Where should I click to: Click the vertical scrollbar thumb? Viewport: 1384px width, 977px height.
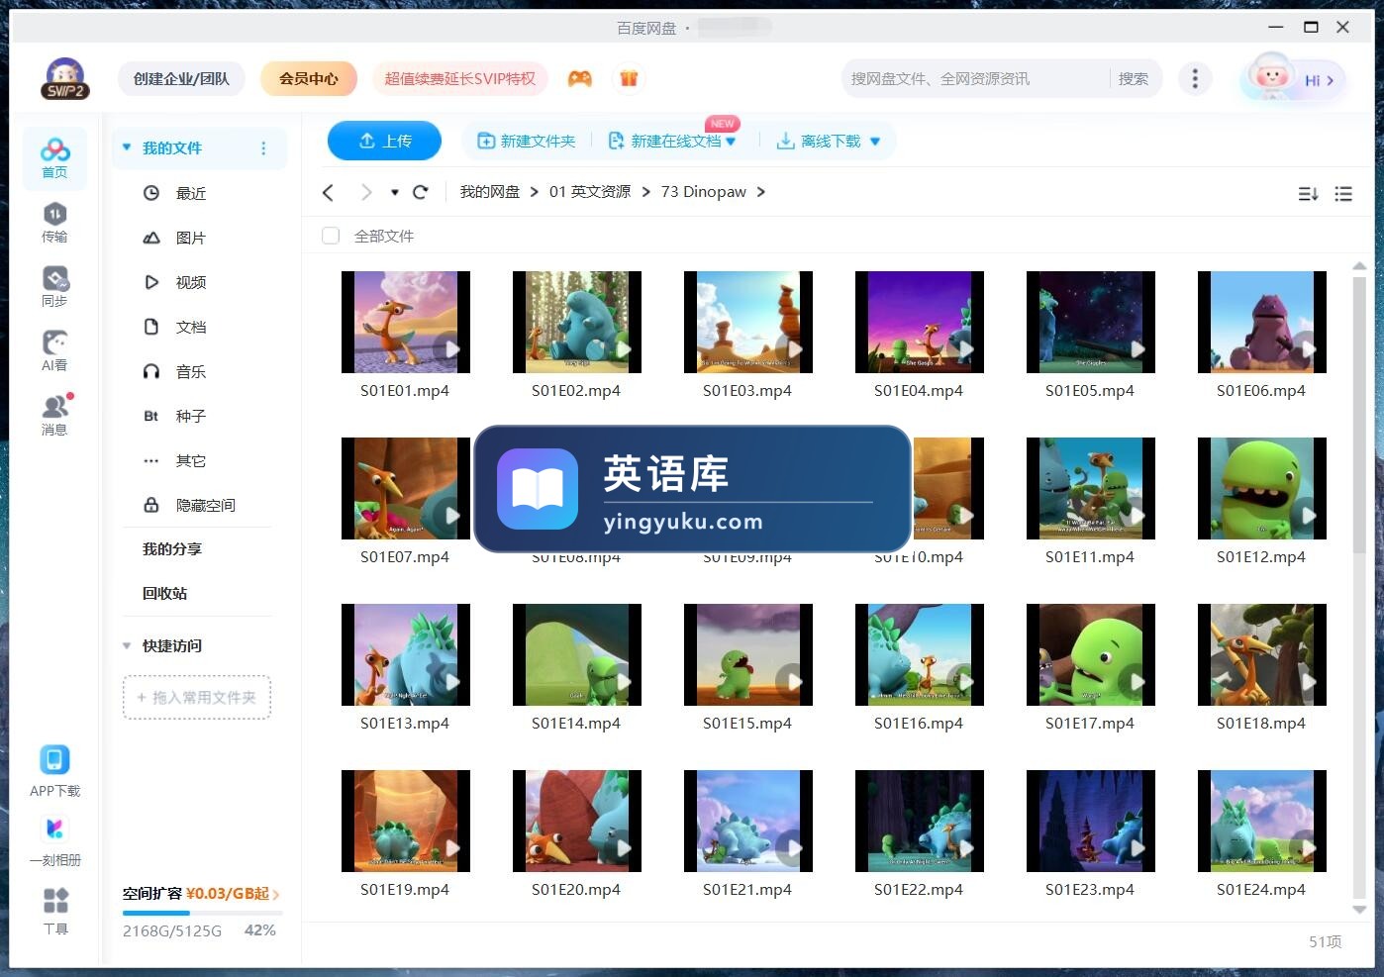coord(1359,414)
